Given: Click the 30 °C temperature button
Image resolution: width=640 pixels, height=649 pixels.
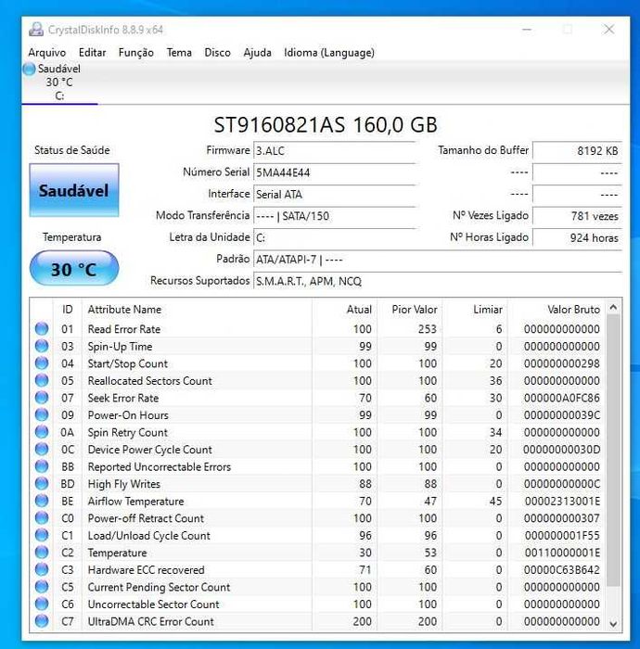Looking at the screenshot, I should click(74, 269).
